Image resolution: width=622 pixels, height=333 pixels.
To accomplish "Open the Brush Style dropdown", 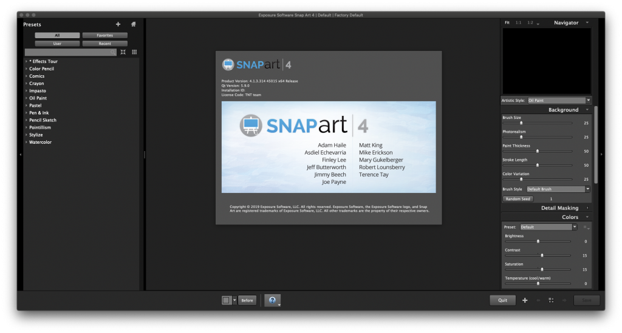I will [x=558, y=189].
